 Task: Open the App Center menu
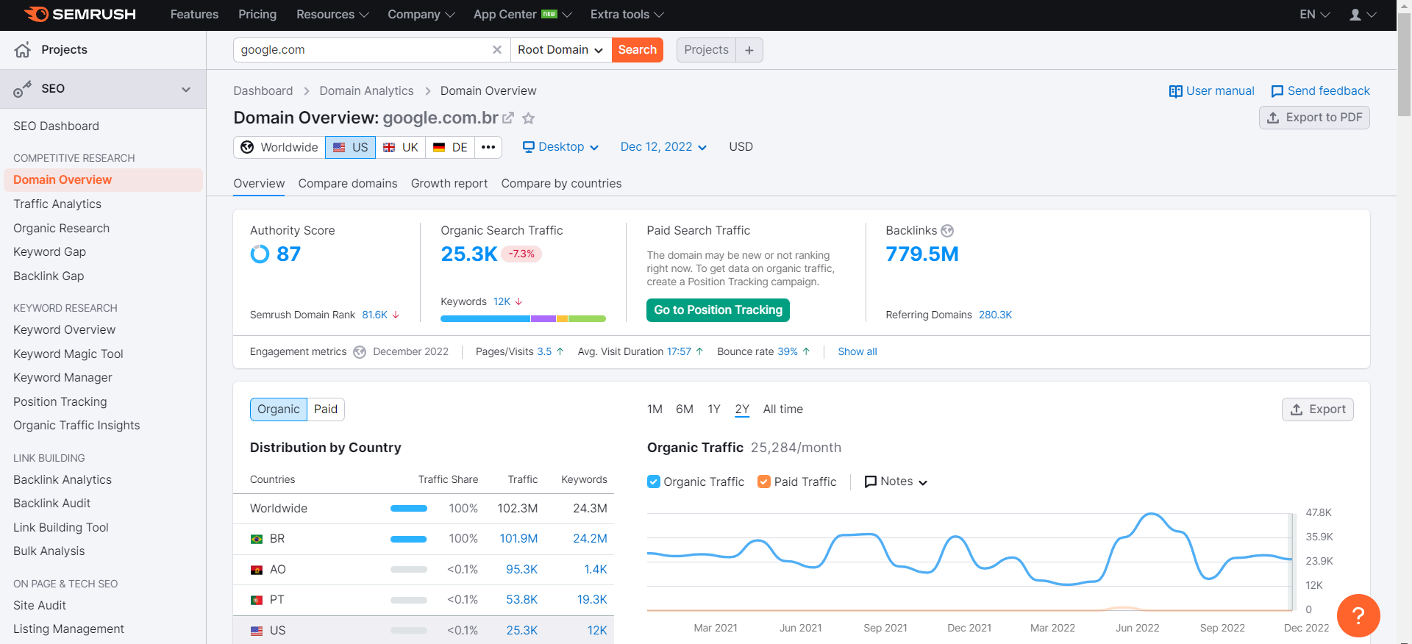(x=522, y=15)
